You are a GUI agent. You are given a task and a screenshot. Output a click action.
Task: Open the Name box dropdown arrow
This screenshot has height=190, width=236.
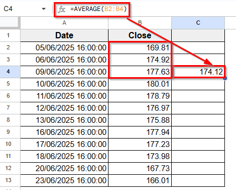click(x=44, y=9)
